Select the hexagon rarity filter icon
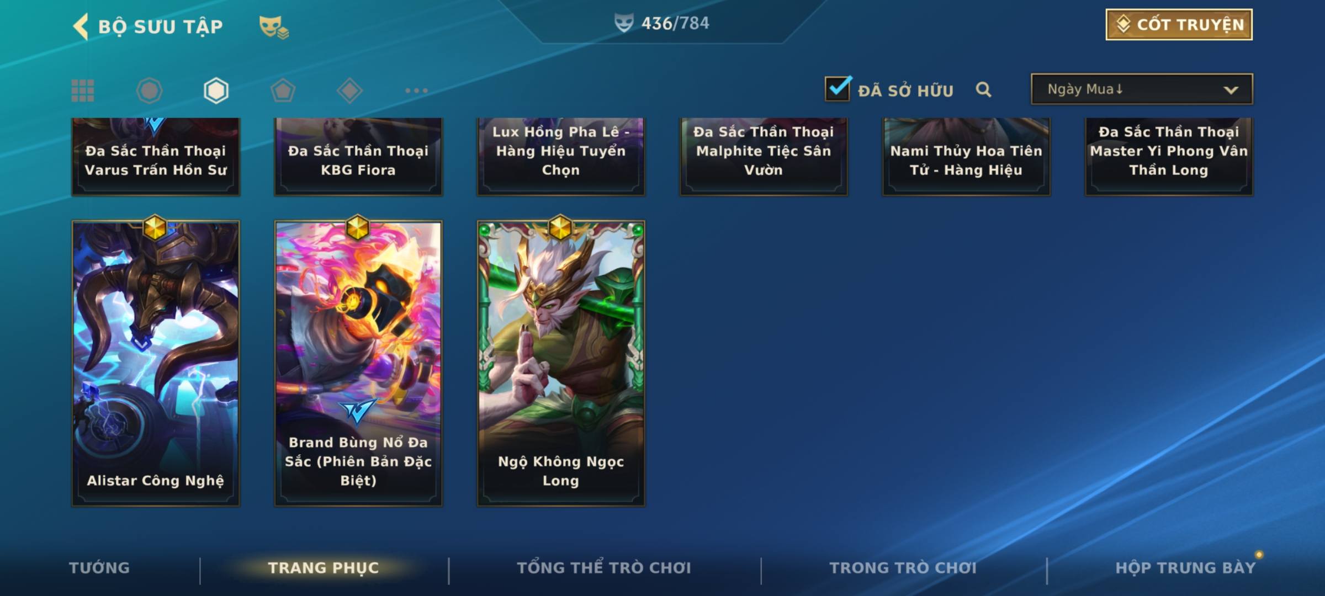 coord(216,91)
